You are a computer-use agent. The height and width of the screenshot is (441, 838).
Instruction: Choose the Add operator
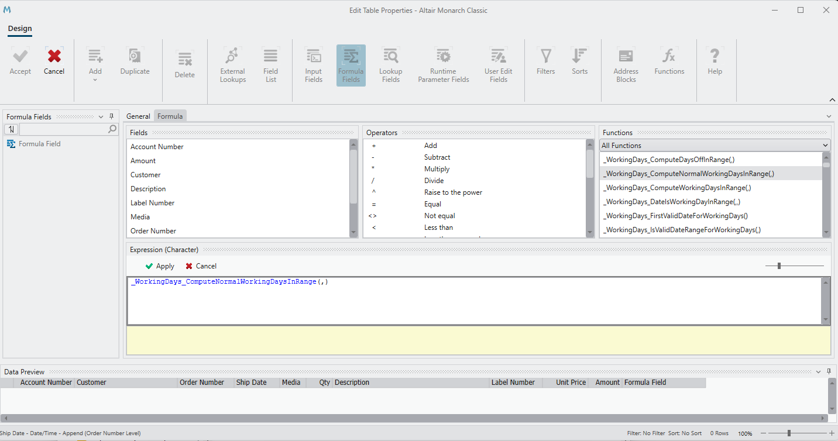click(430, 146)
